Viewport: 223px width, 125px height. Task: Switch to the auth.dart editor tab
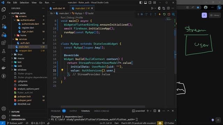pos(59,8)
